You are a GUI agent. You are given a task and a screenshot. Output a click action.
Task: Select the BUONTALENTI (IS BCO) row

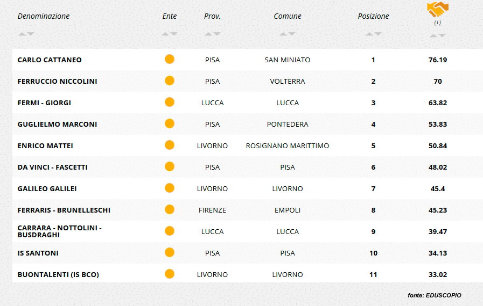tap(248, 274)
